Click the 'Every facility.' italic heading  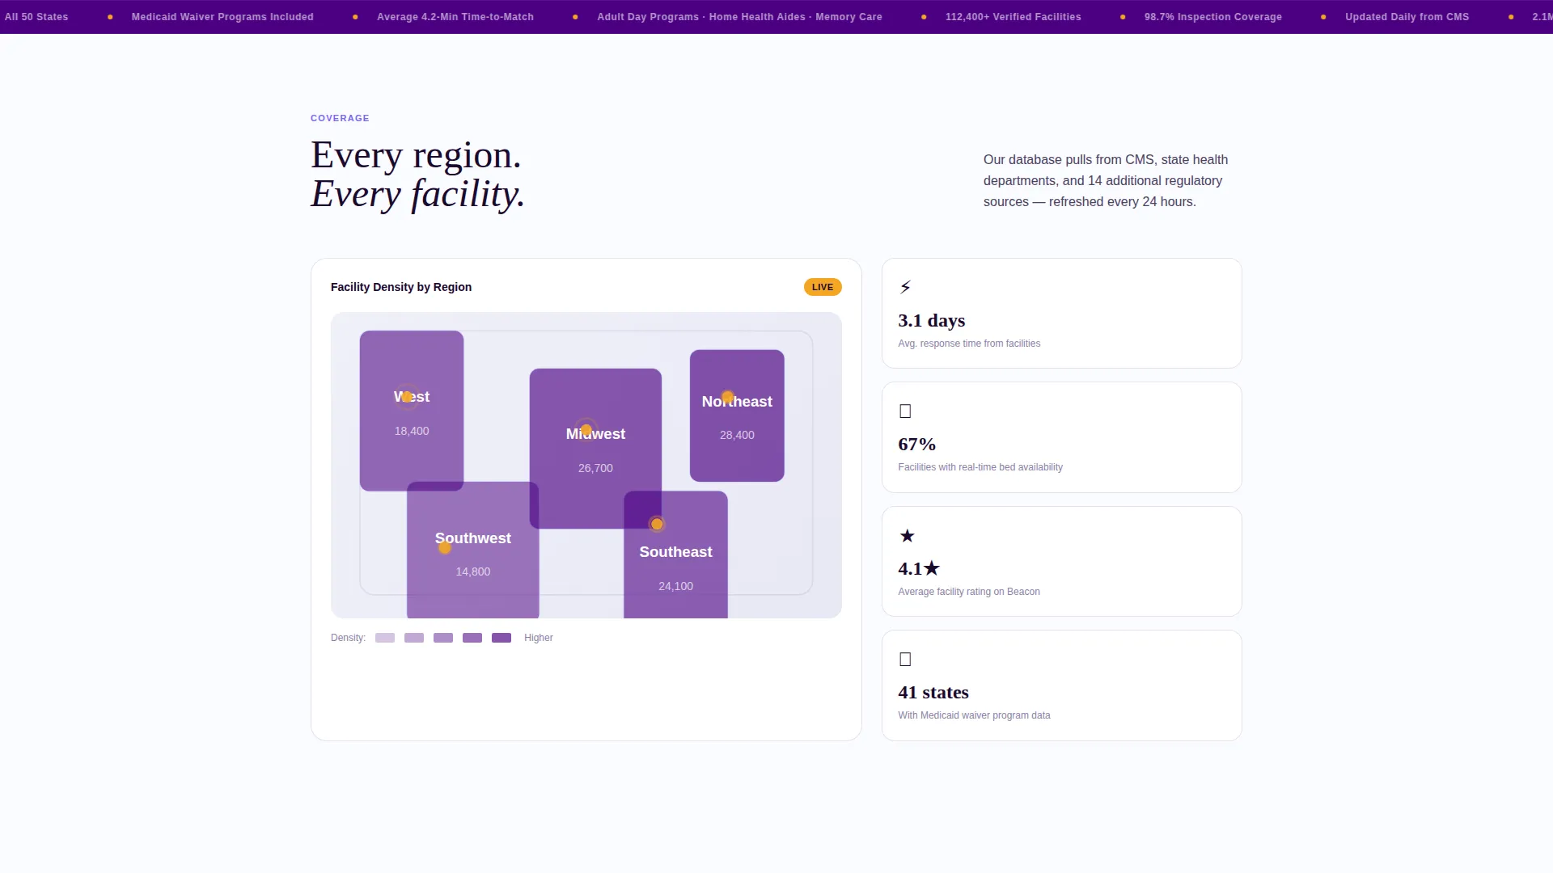pyautogui.click(x=417, y=194)
